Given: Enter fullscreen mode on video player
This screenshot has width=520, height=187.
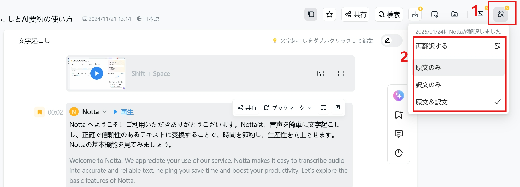Looking at the screenshot, I should point(340,73).
